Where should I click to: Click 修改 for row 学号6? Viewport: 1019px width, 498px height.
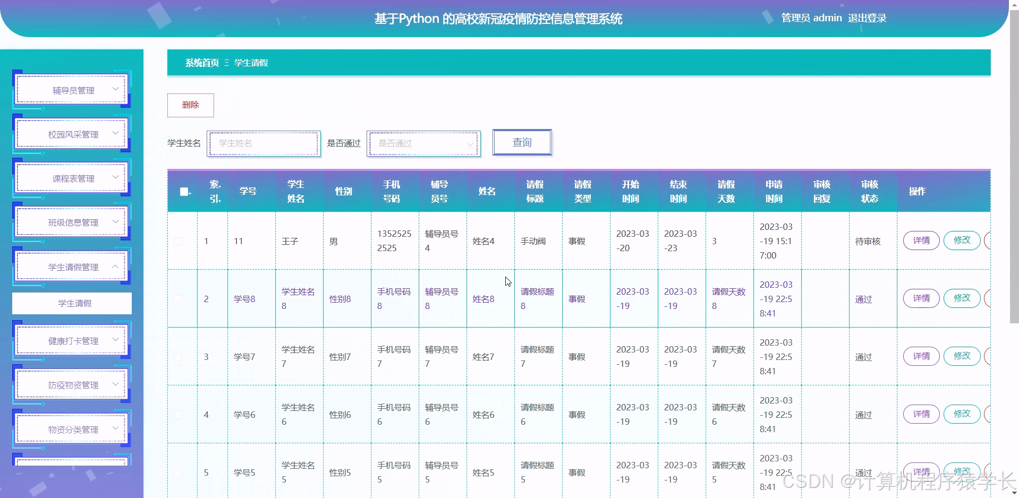click(x=962, y=414)
